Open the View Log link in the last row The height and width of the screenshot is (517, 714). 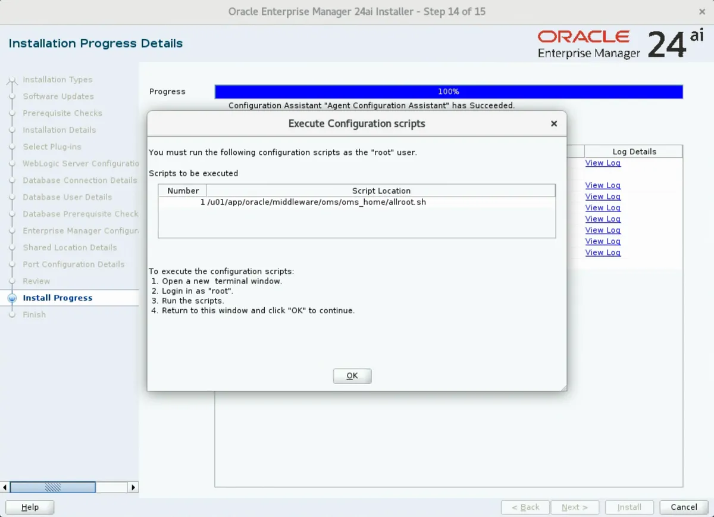603,253
